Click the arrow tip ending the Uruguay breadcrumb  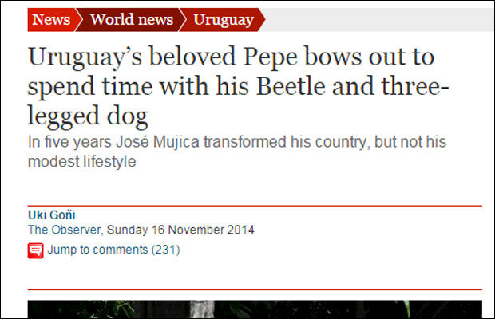pyautogui.click(x=260, y=20)
